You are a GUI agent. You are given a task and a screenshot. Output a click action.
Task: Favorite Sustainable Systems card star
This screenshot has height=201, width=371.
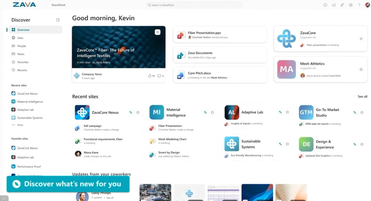(287, 144)
